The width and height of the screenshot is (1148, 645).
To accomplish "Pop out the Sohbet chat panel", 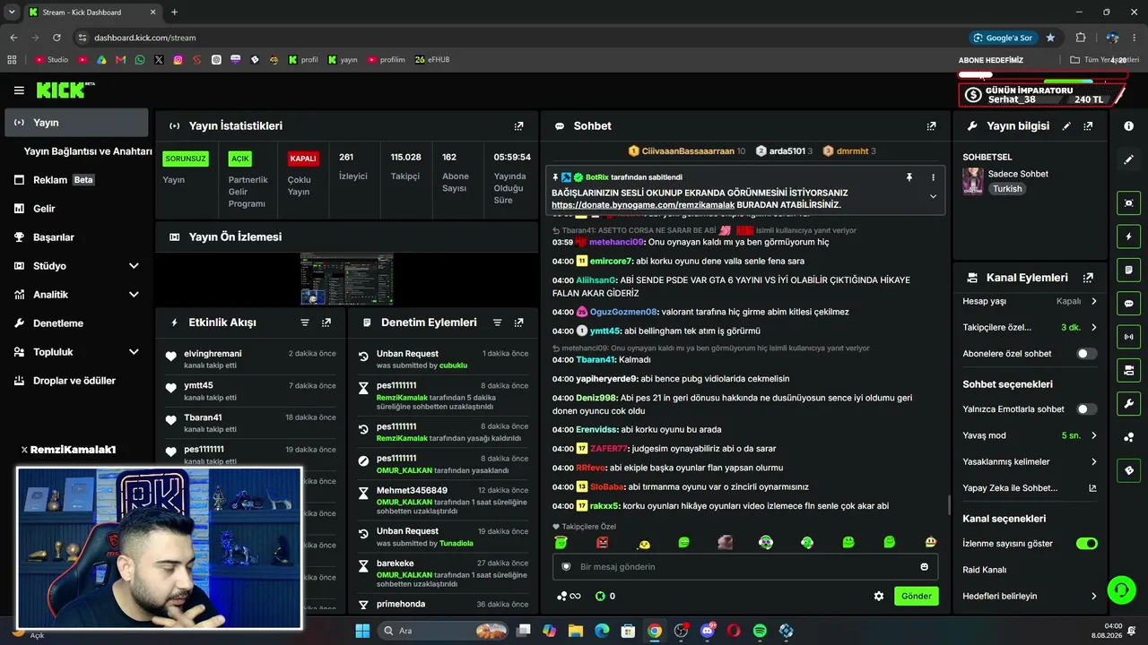I will [931, 126].
